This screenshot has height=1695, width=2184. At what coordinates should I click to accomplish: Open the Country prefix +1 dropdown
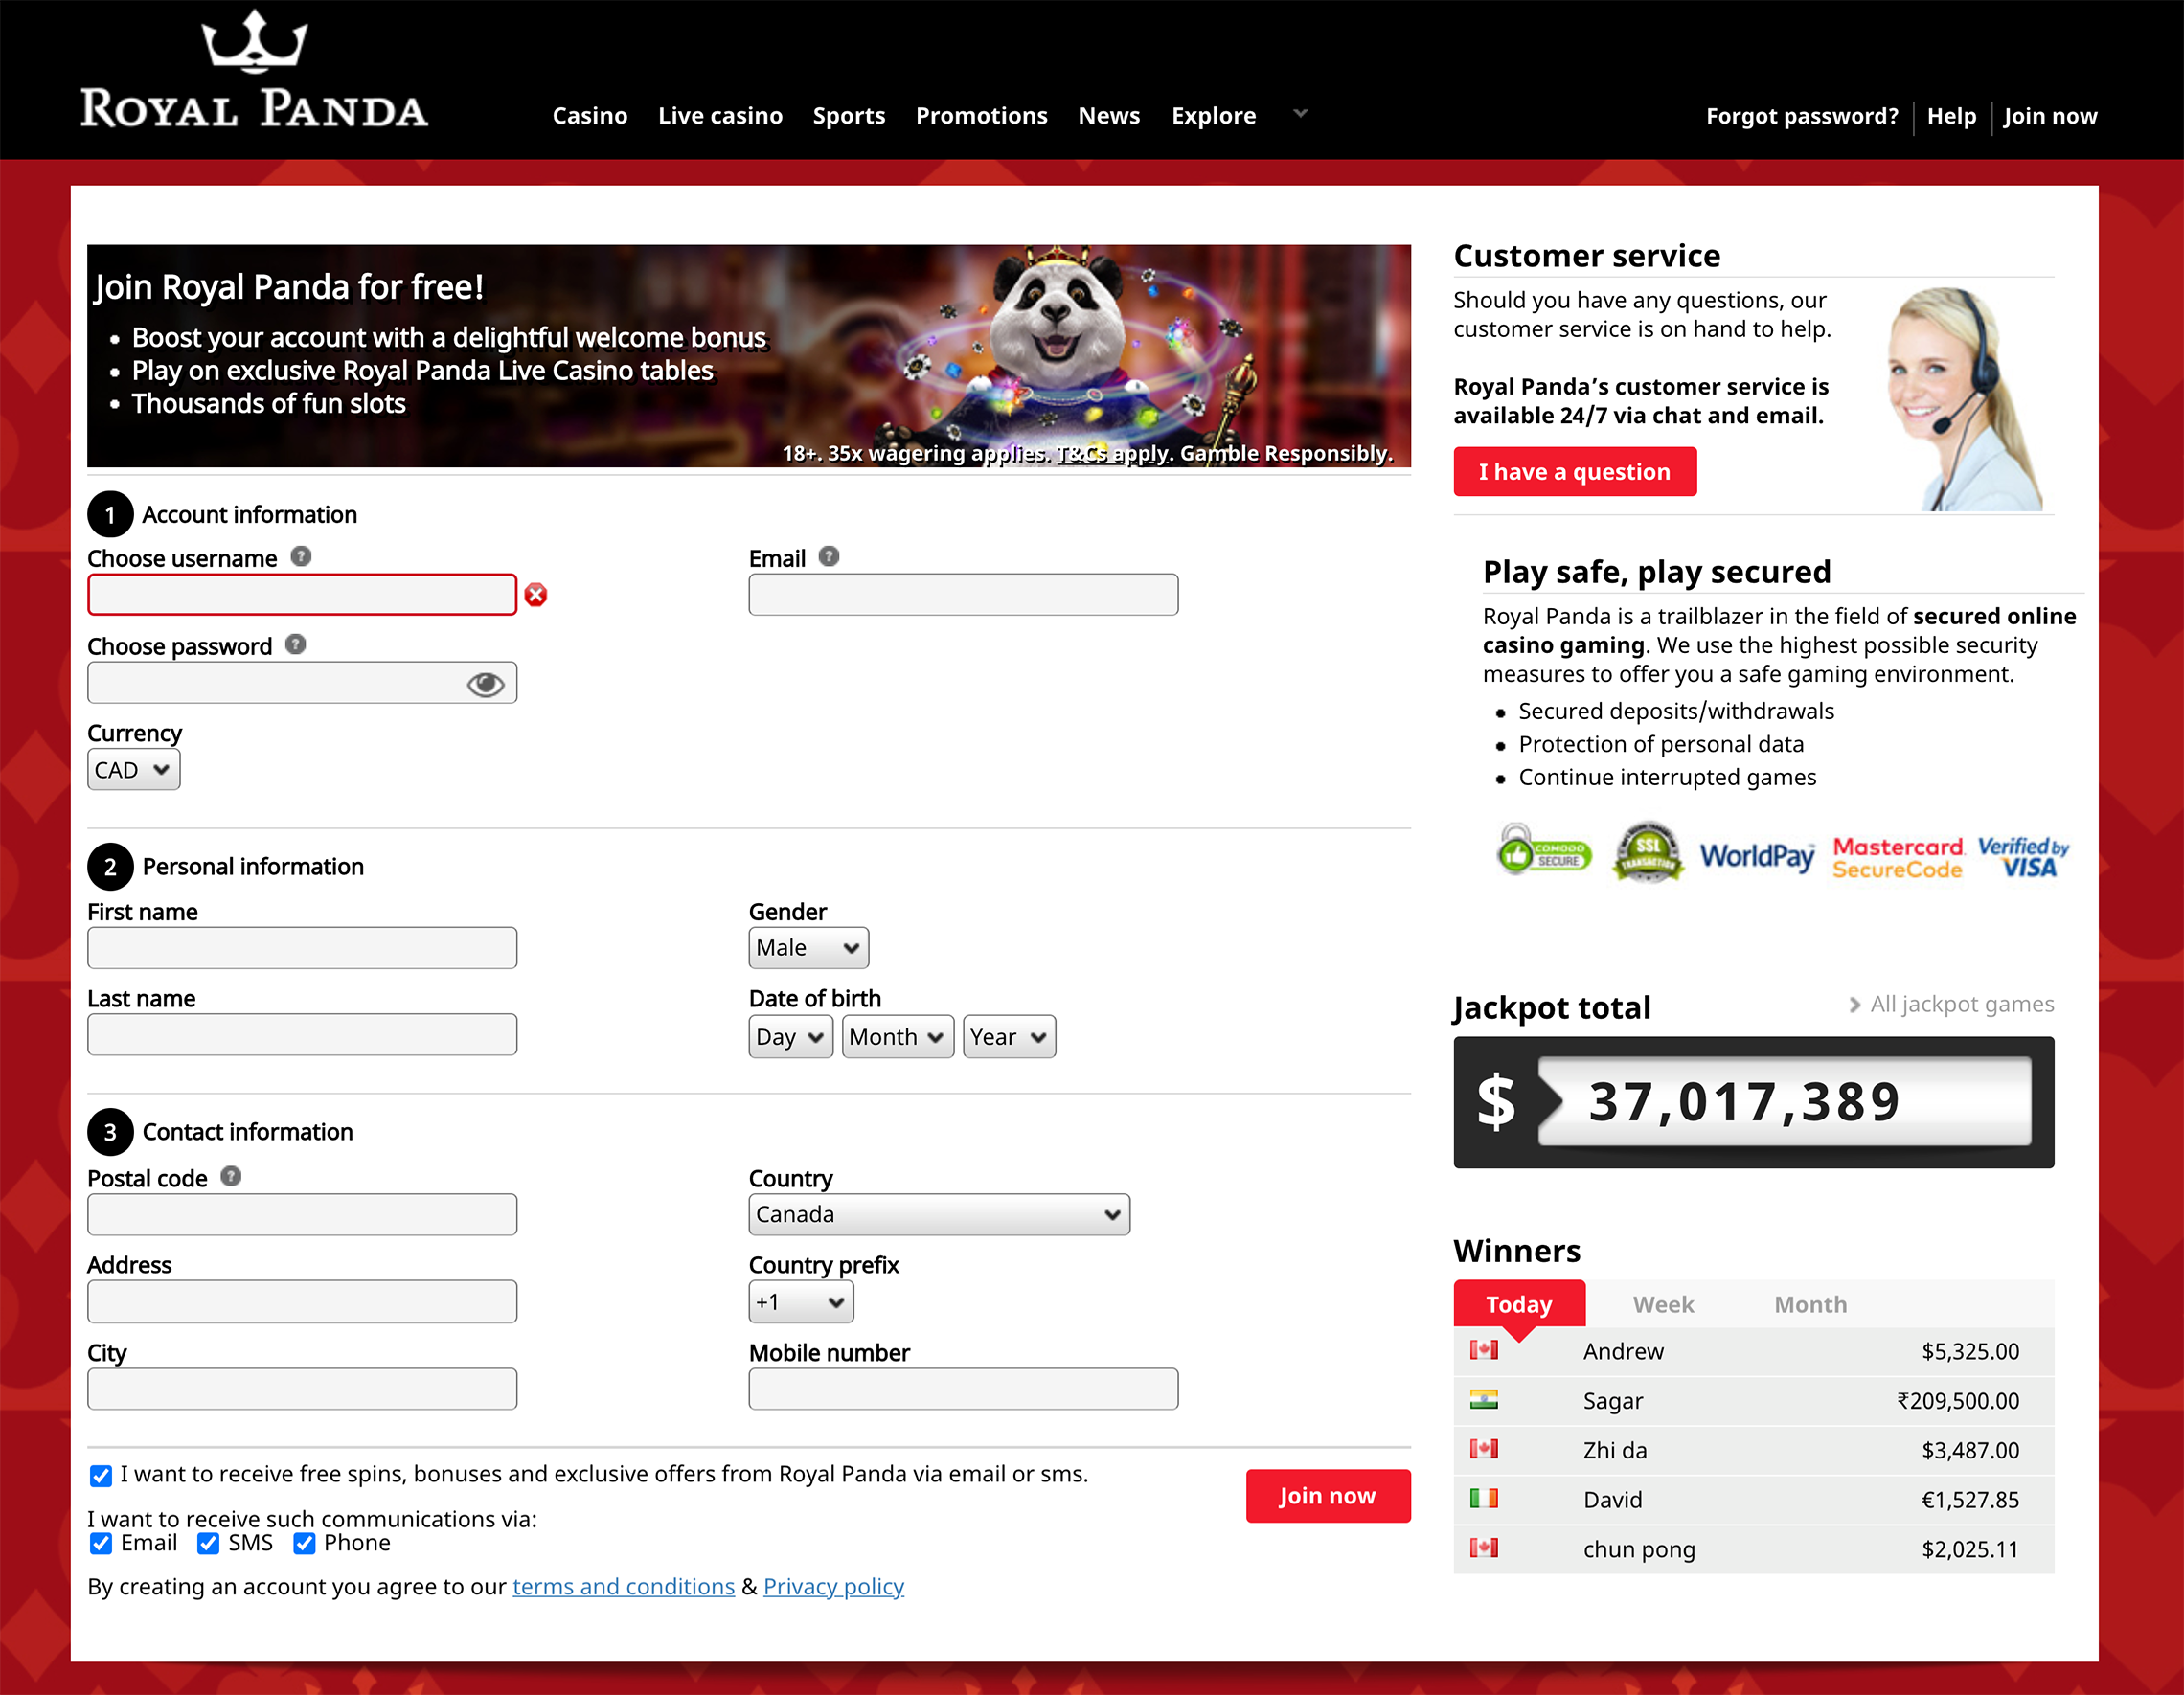click(x=802, y=1302)
